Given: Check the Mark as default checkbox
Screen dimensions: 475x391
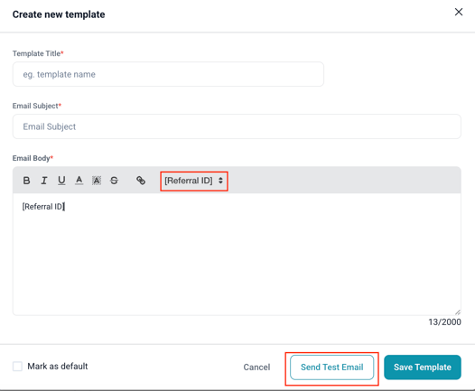Looking at the screenshot, I should 17,366.
